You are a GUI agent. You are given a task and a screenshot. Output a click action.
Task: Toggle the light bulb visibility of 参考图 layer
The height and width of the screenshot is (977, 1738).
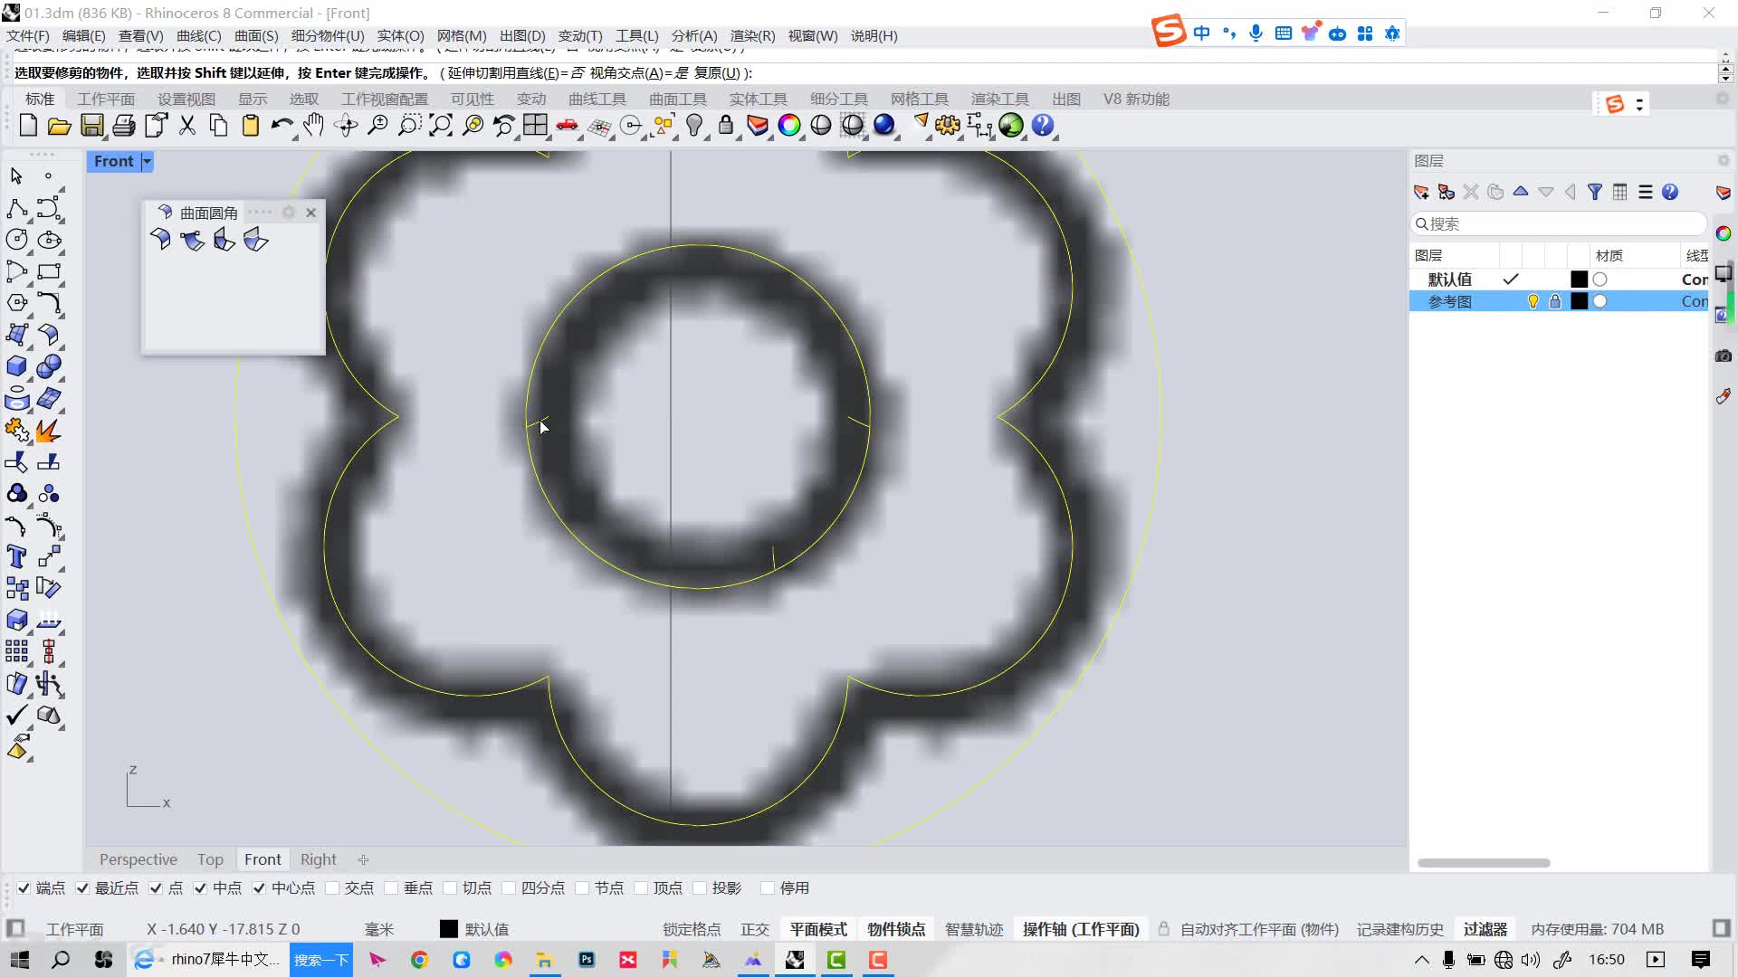tap(1533, 301)
